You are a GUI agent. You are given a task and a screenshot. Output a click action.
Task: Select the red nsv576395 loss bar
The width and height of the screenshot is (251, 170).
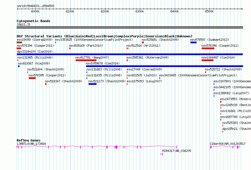(x=32, y=78)
